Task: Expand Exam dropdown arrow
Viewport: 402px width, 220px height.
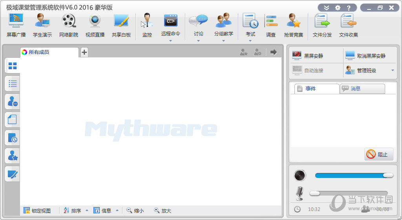Action: [250, 40]
